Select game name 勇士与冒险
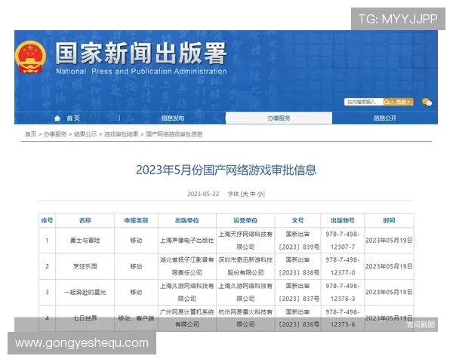 coord(85,241)
